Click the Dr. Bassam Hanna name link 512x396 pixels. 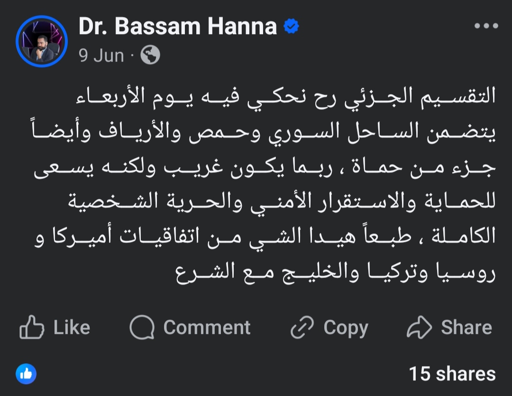178,27
